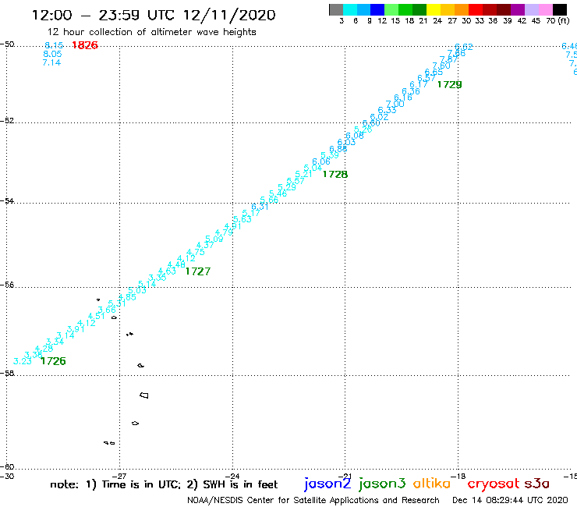Click the wave height value 6.62

464,47
